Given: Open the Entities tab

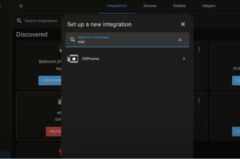Looking at the screenshot, I should pos(179,6).
